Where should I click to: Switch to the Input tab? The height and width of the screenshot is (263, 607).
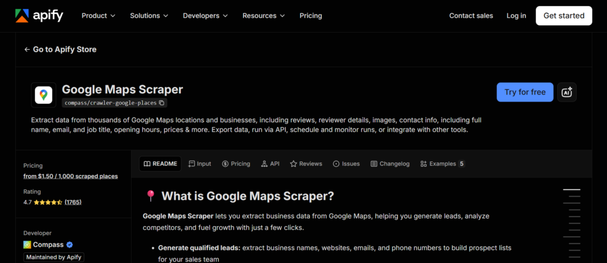pyautogui.click(x=200, y=164)
